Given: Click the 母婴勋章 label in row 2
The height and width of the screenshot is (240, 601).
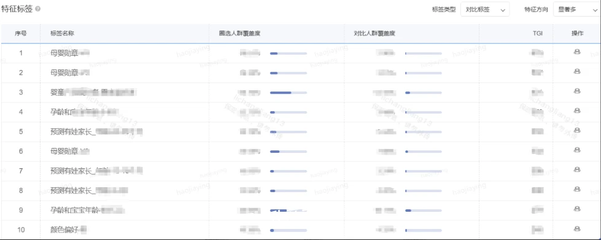Looking at the screenshot, I should 64,72.
